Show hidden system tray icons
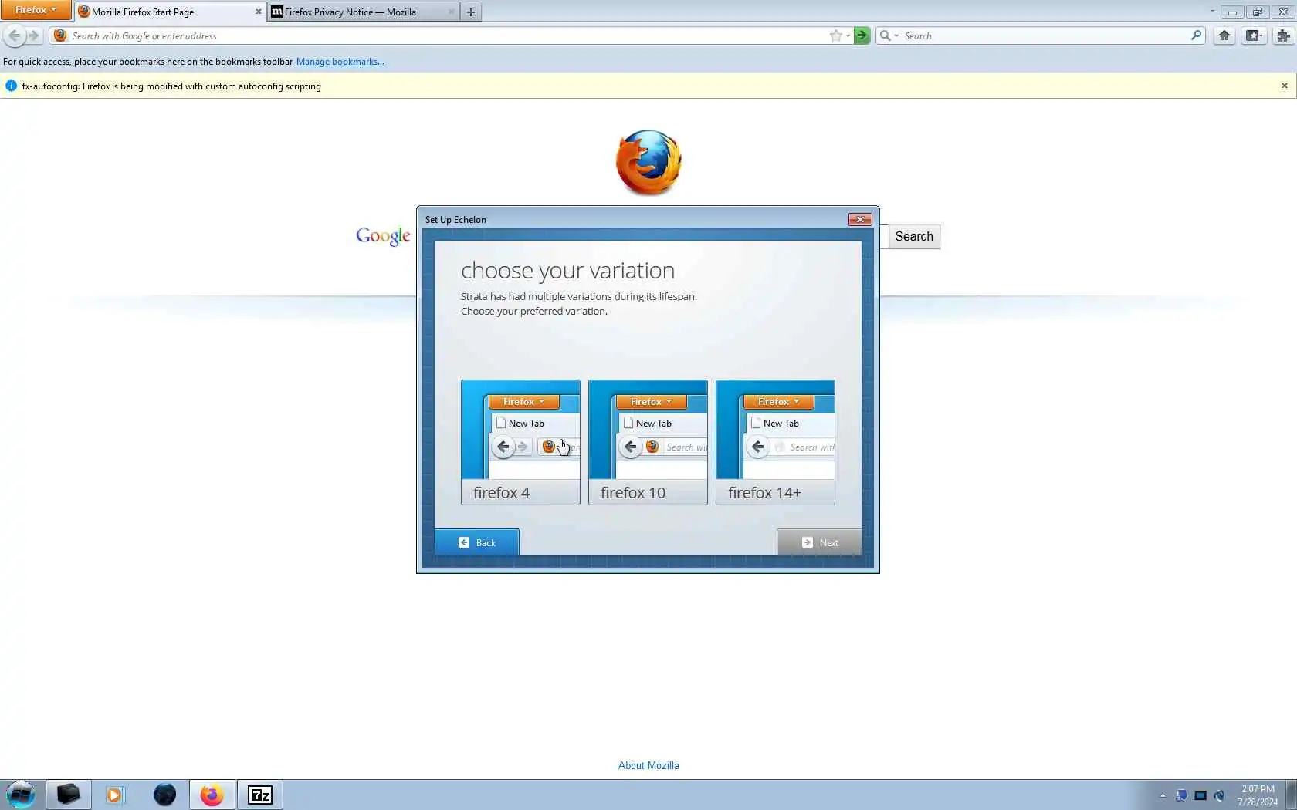 point(1163,795)
